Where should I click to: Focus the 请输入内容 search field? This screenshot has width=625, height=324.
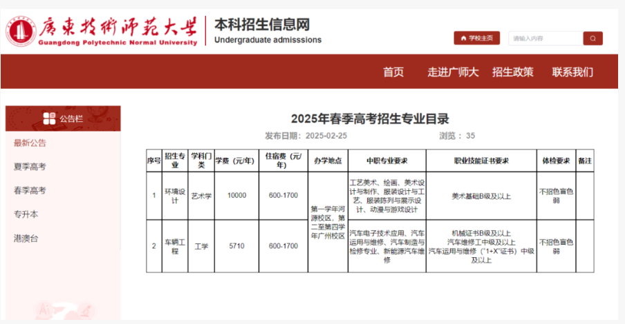[x=545, y=39]
